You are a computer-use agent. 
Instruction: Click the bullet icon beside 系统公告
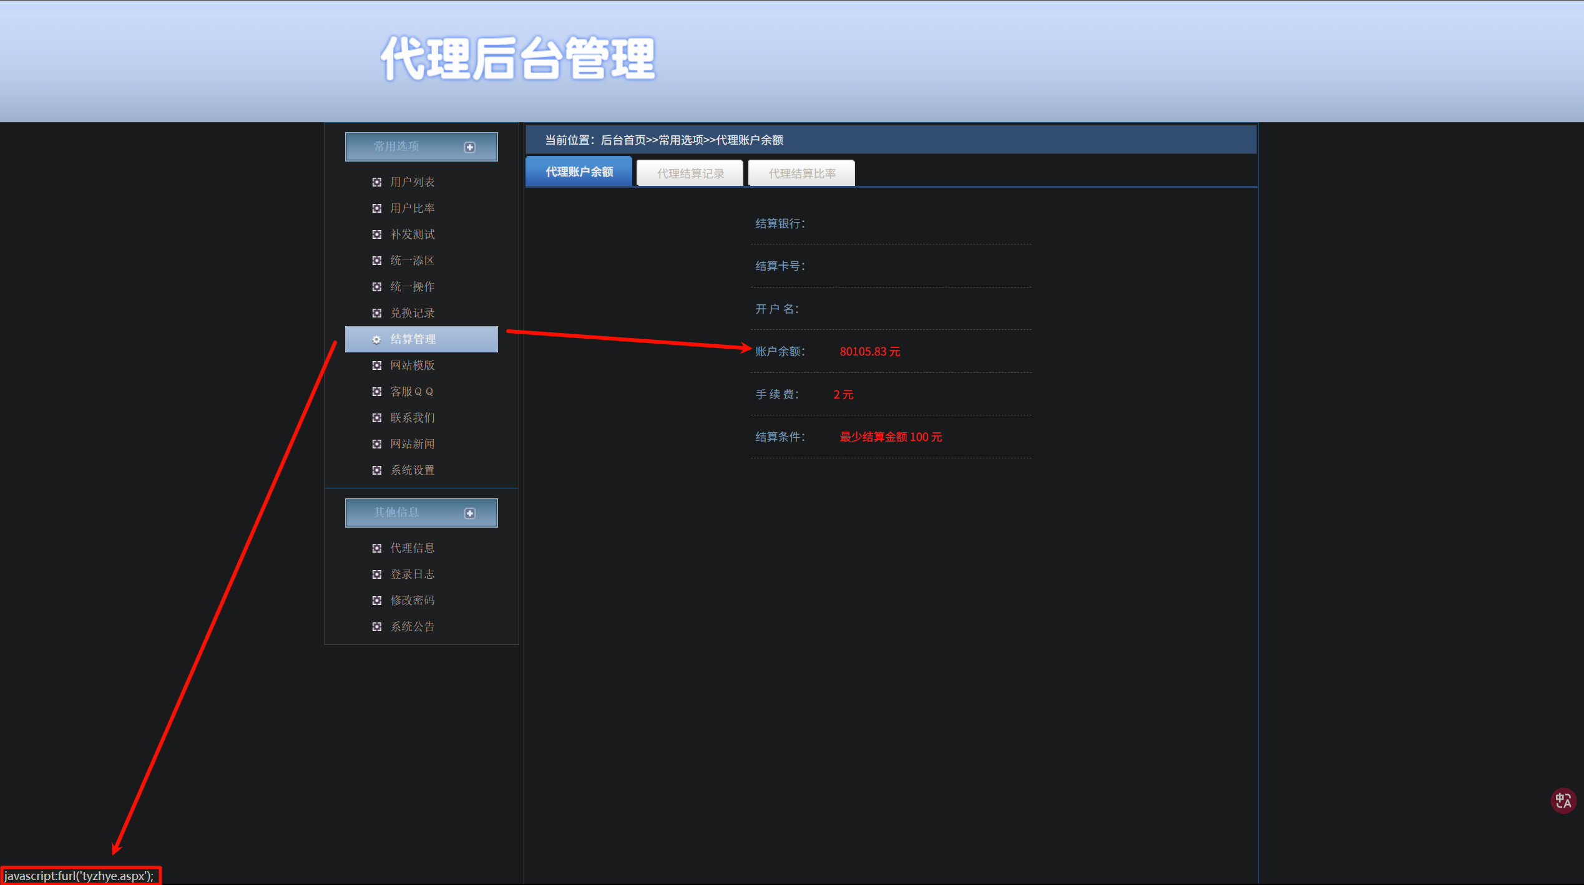pyautogui.click(x=376, y=627)
